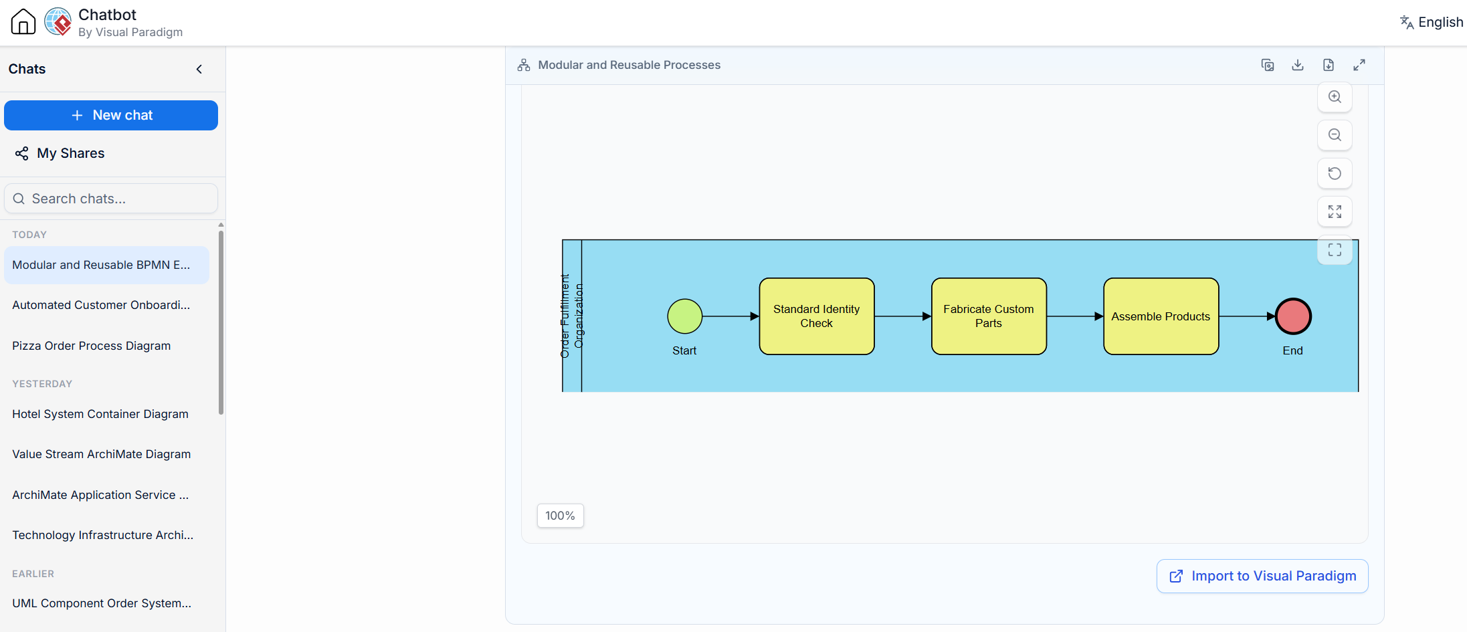Copy the diagram image to the clipboard

pos(1268,65)
